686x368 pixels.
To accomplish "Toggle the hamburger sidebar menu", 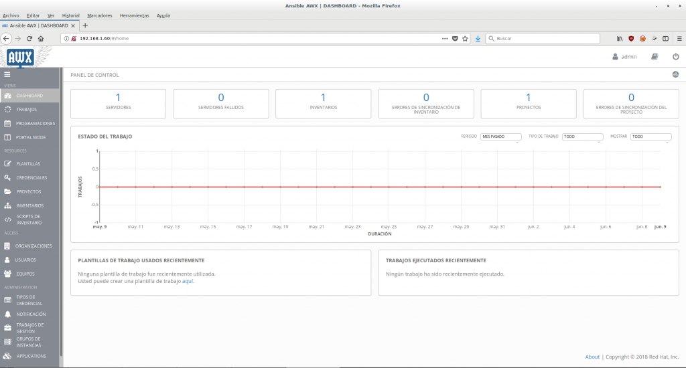I will coord(7,75).
